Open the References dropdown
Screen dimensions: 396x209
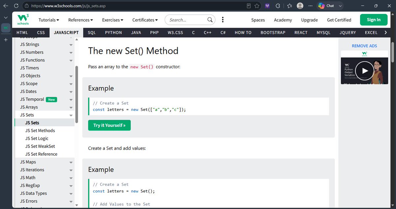[80, 20]
